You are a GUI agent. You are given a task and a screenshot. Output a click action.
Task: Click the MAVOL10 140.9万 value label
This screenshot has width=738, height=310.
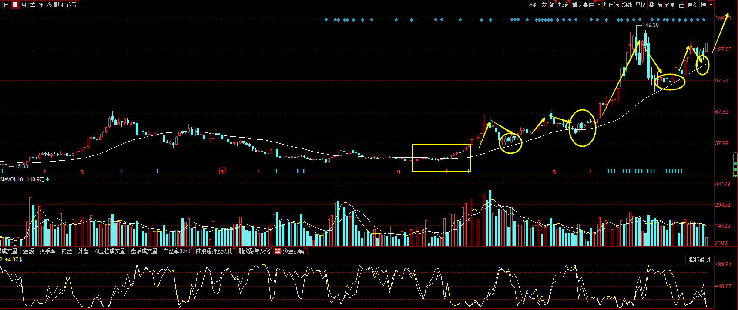tap(25, 179)
